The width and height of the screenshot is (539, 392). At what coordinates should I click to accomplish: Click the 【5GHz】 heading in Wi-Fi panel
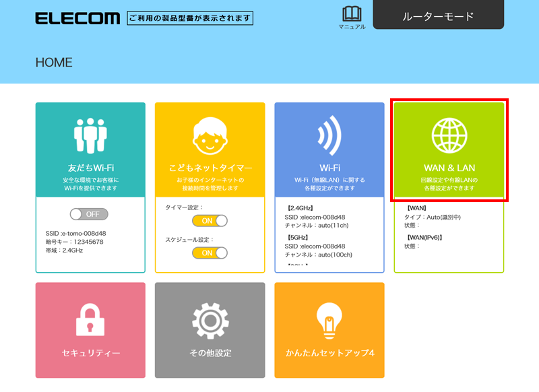(x=297, y=237)
